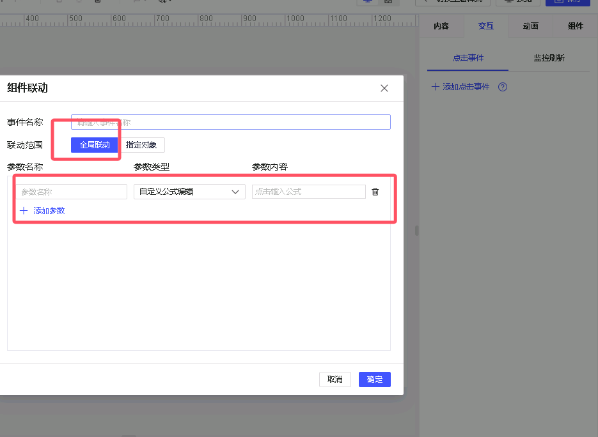Image resolution: width=598 pixels, height=437 pixels.
Task: Click the 参数名称 input field
Action: click(x=72, y=192)
